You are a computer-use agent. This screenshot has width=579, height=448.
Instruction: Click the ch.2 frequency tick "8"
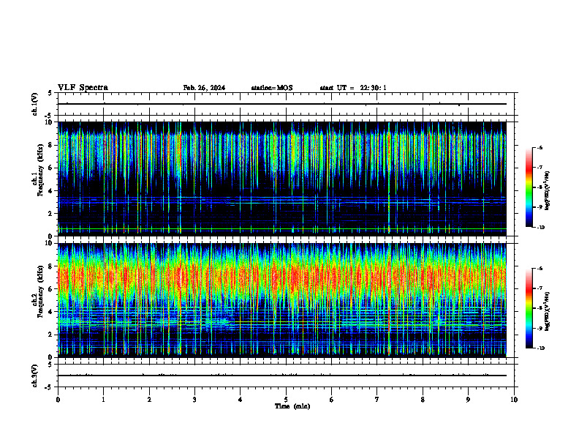[x=51, y=266]
